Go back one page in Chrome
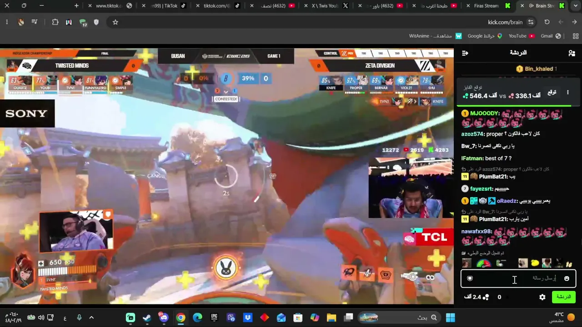Image resolution: width=582 pixels, height=327 pixels. pyautogui.click(x=574, y=22)
